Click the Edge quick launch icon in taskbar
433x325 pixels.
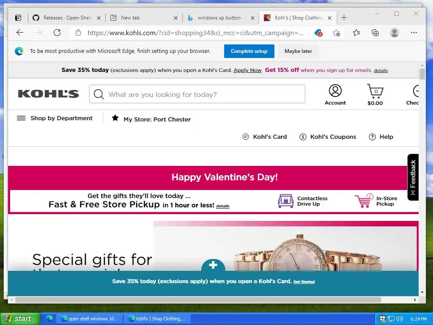[x=49, y=319]
